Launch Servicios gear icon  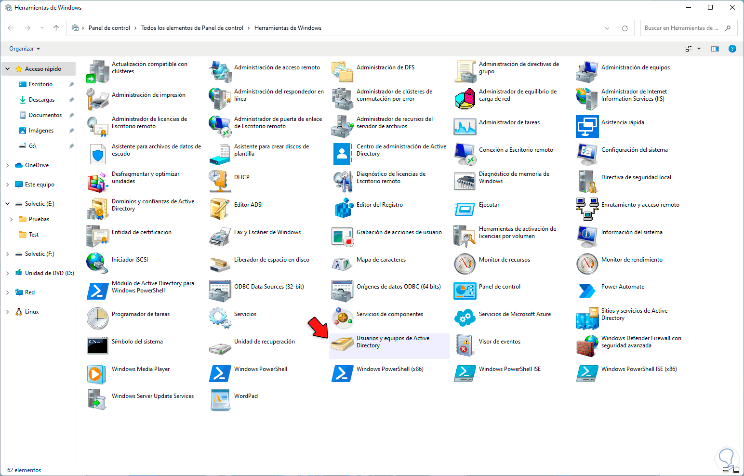tap(220, 318)
